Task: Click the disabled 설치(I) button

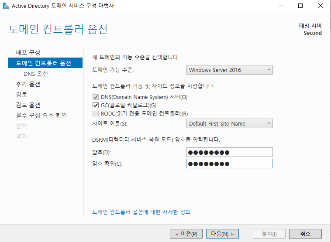Action: click(x=269, y=234)
